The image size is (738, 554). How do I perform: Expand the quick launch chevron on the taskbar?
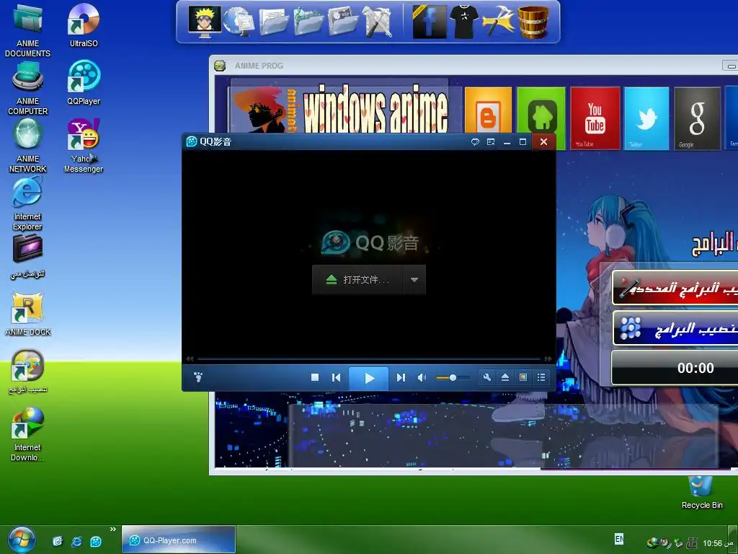click(113, 529)
